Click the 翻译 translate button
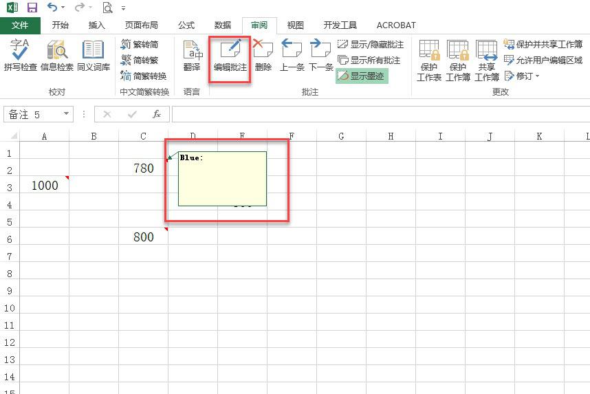 tap(192, 55)
